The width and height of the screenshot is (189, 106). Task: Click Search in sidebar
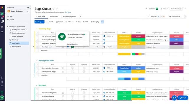[x=11, y=20]
